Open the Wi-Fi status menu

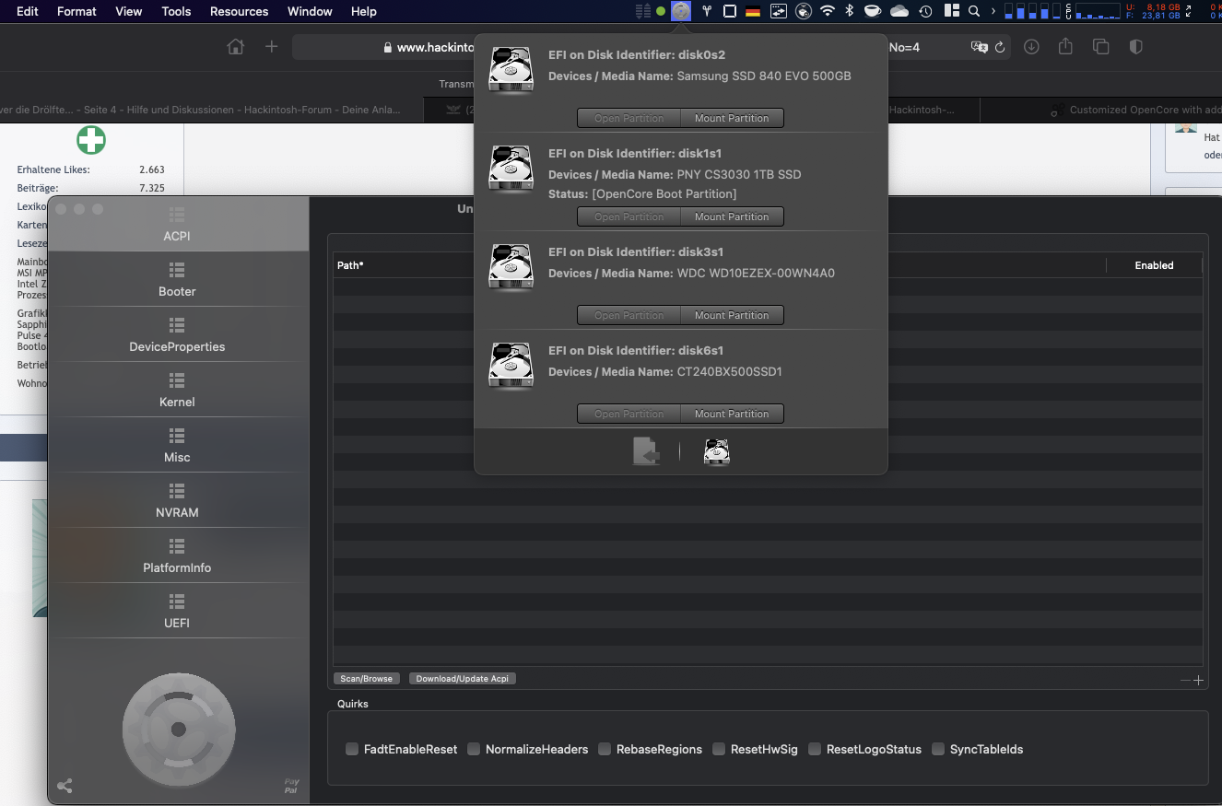point(827,11)
